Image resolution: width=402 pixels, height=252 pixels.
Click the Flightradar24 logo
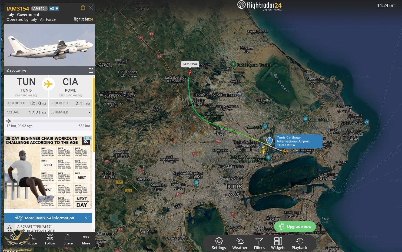260,5
